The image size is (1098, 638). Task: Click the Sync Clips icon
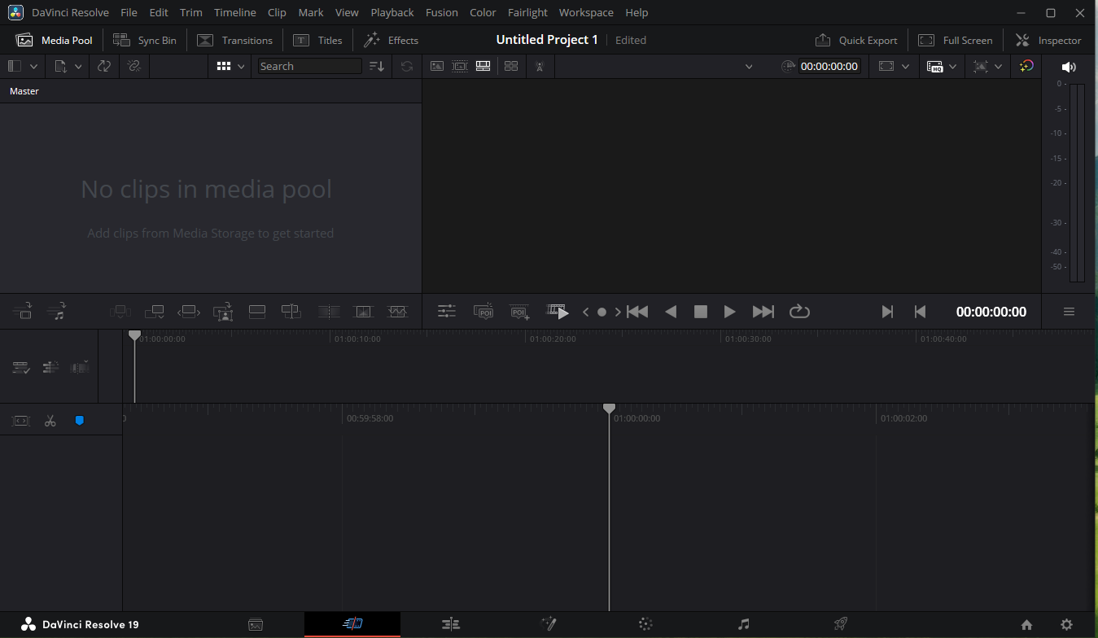click(x=104, y=66)
